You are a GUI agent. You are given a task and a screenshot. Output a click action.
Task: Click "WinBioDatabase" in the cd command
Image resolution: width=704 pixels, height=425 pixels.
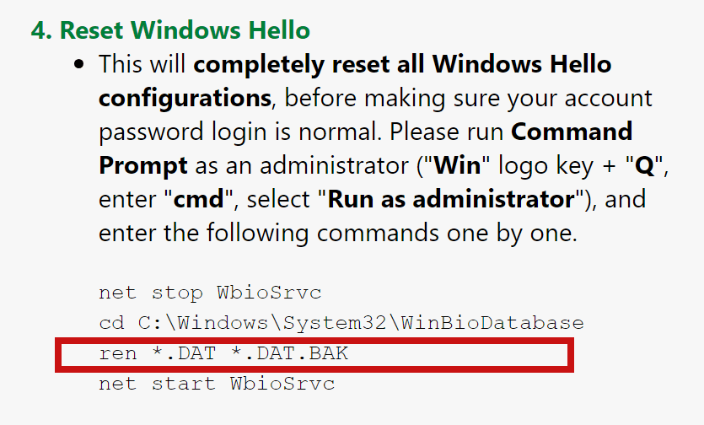point(492,323)
